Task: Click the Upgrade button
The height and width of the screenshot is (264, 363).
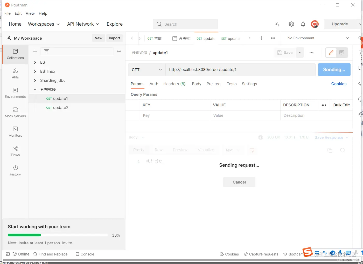Action: 340,24
